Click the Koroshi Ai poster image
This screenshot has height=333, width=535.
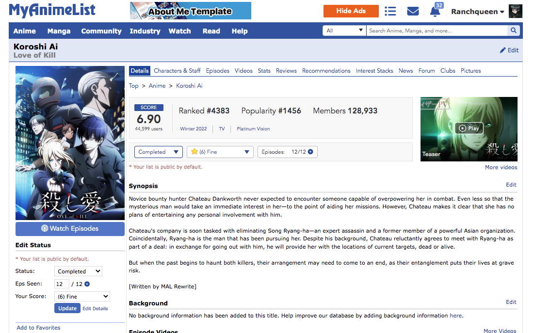coord(70,143)
